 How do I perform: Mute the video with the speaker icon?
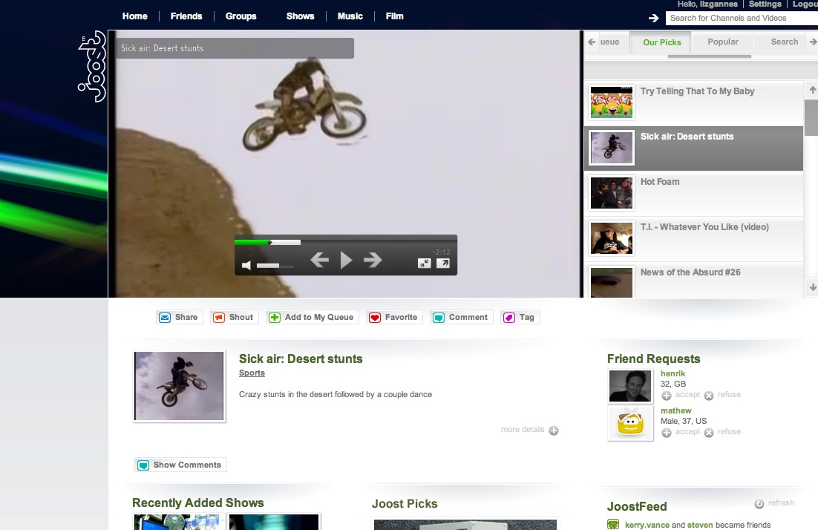[x=246, y=266]
